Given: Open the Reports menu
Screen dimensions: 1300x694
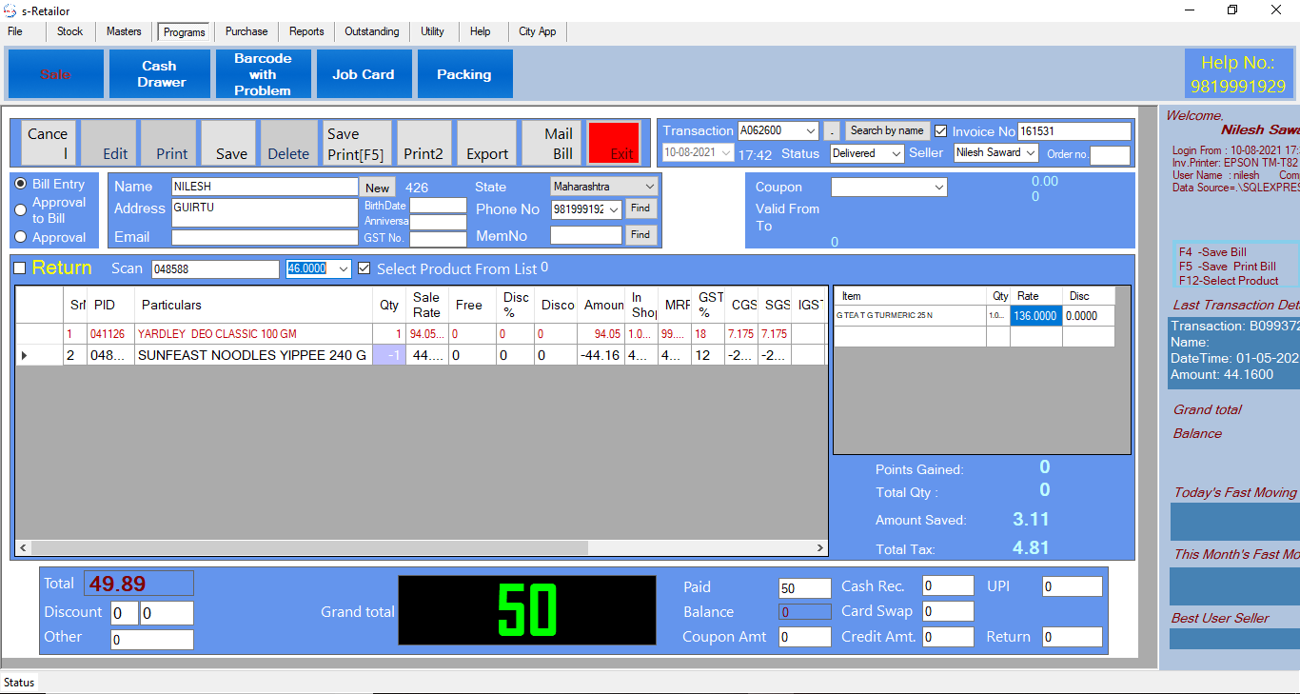Looking at the screenshot, I should tap(306, 31).
